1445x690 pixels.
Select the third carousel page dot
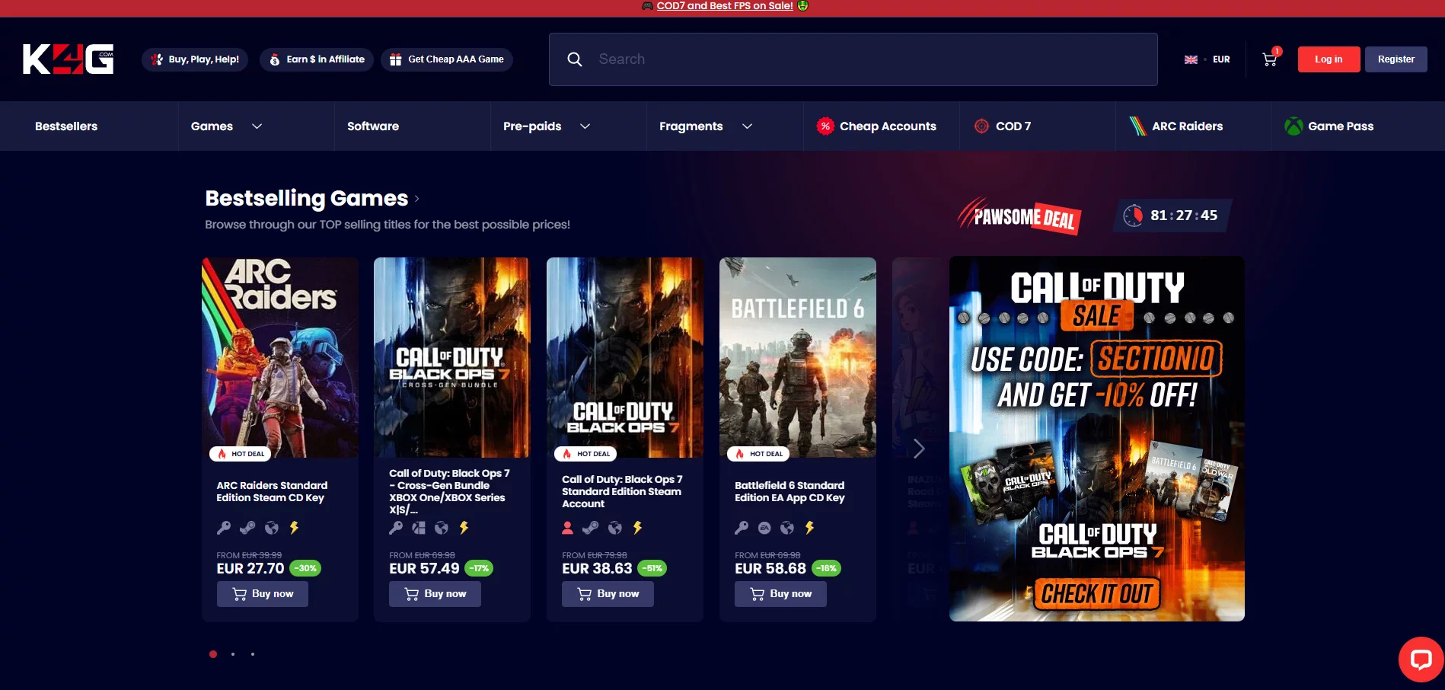[x=253, y=654]
